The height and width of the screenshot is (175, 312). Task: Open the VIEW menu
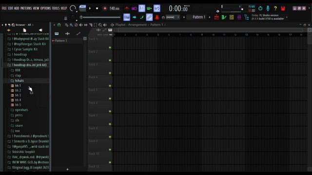(x=36, y=8)
